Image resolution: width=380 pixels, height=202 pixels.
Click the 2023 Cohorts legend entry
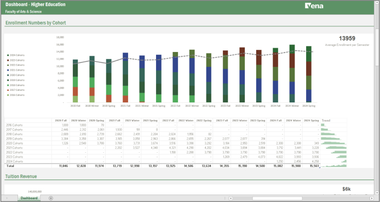(16, 60)
